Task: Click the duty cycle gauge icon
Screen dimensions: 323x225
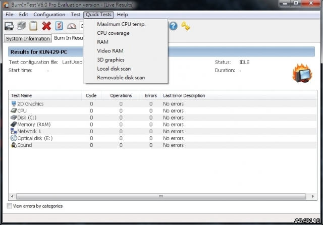Action: pos(72,26)
